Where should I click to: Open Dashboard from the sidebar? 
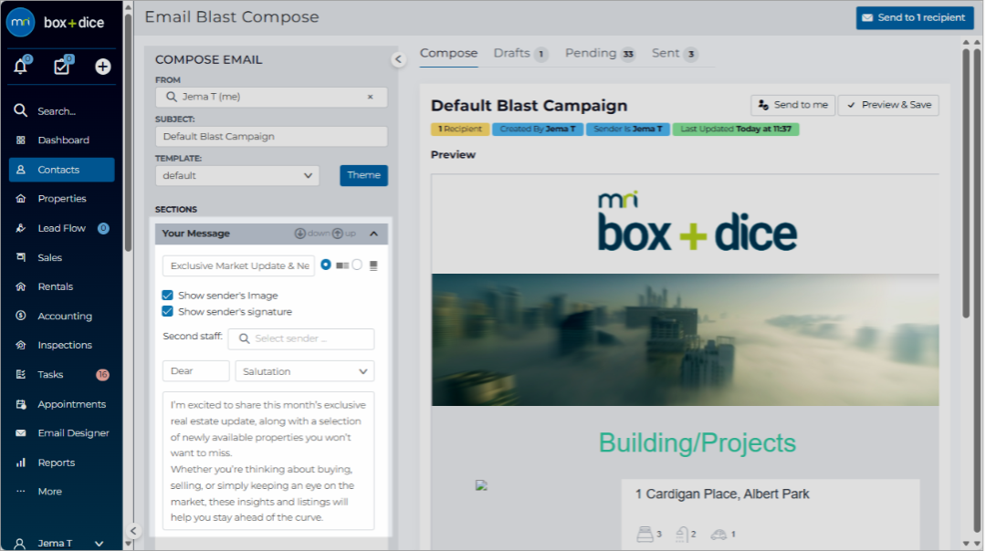(62, 140)
